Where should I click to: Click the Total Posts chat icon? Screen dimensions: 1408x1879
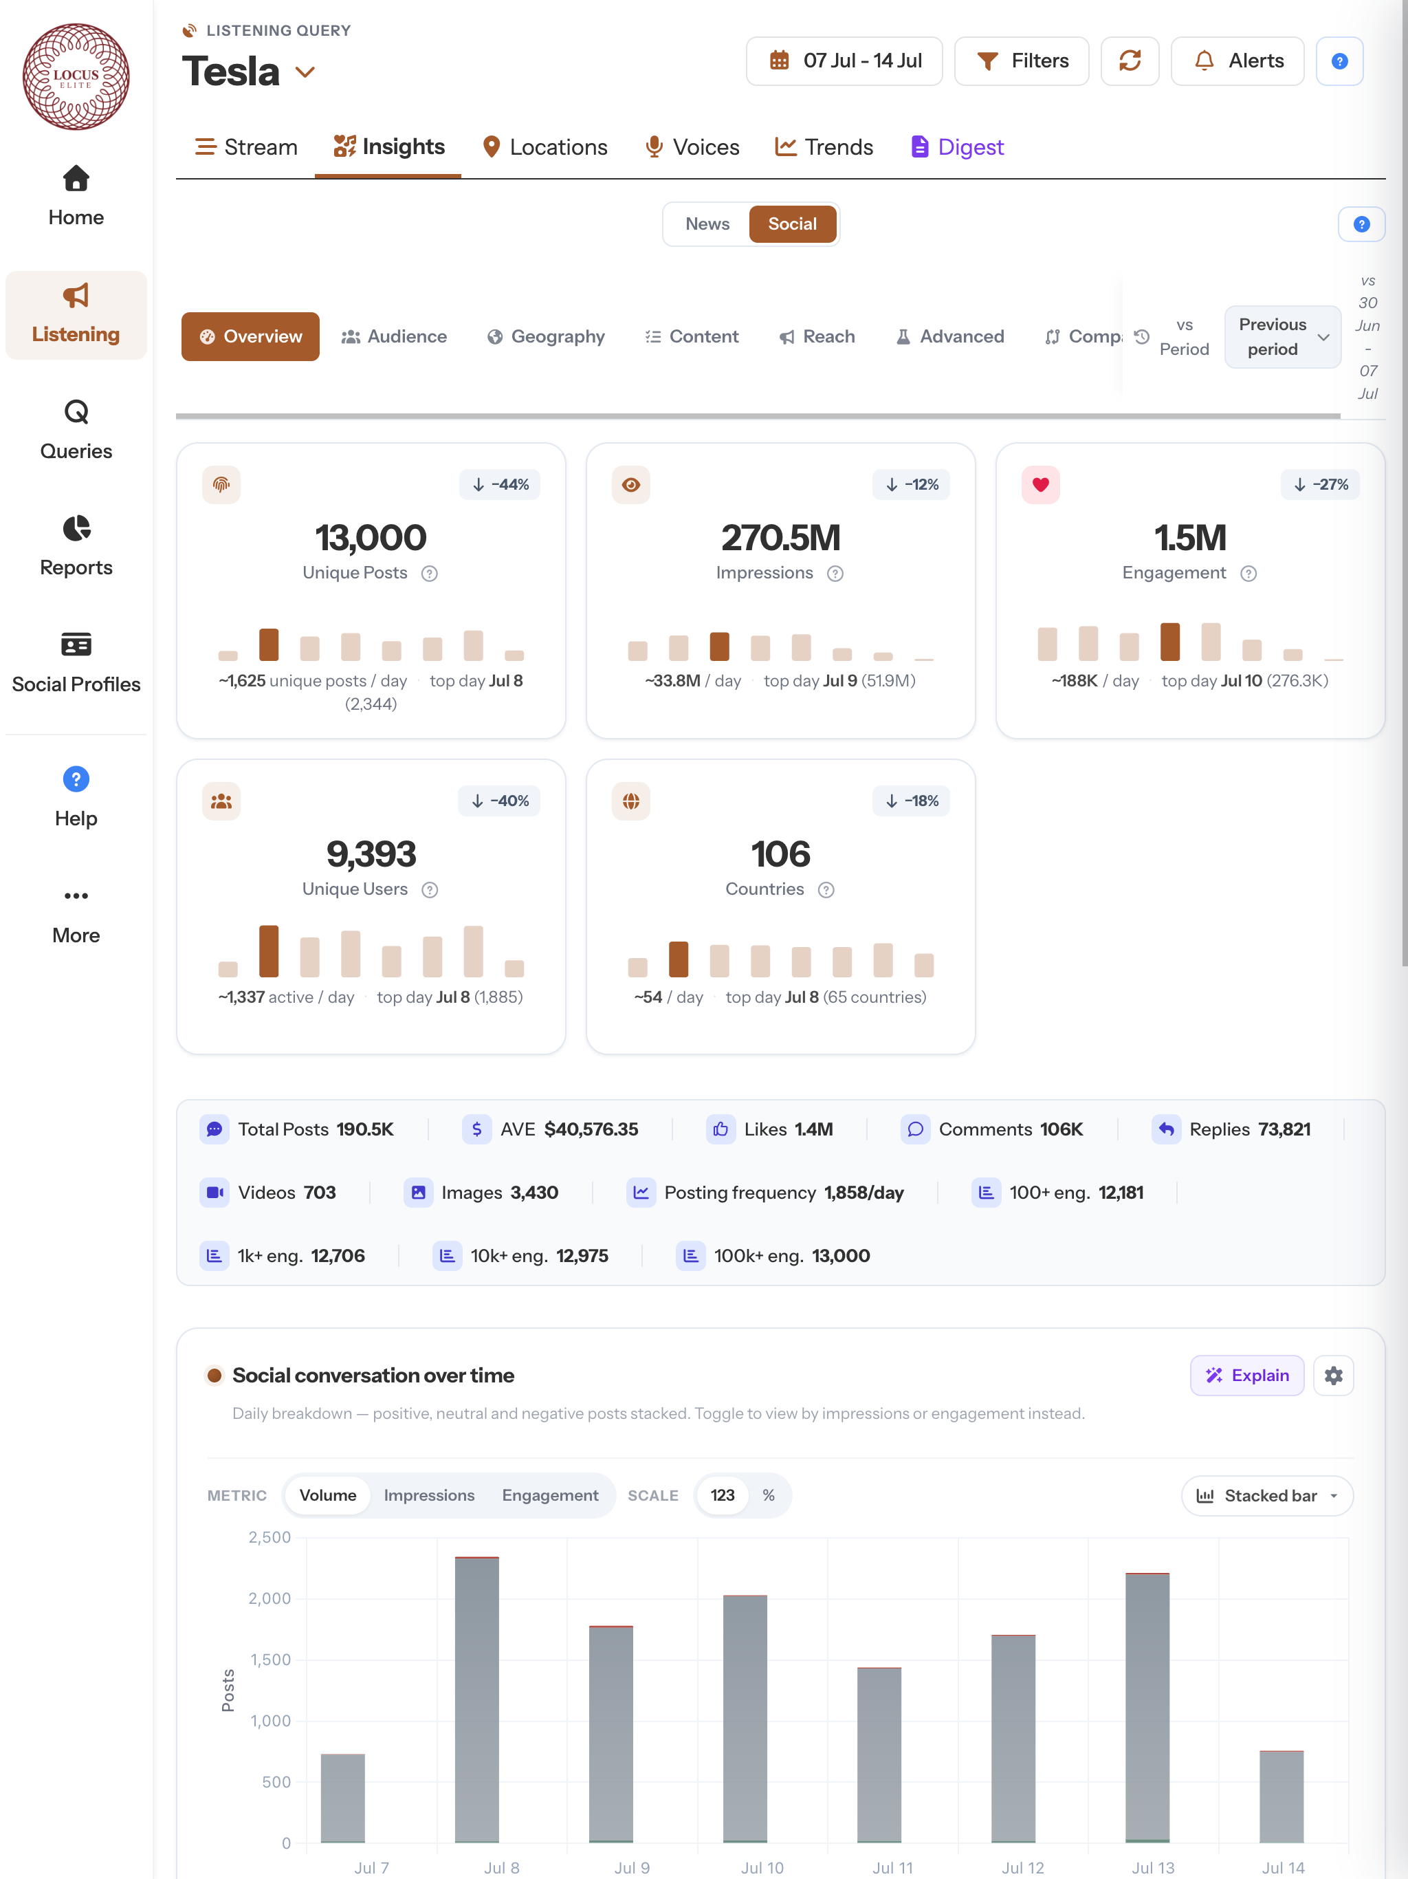pyautogui.click(x=214, y=1129)
